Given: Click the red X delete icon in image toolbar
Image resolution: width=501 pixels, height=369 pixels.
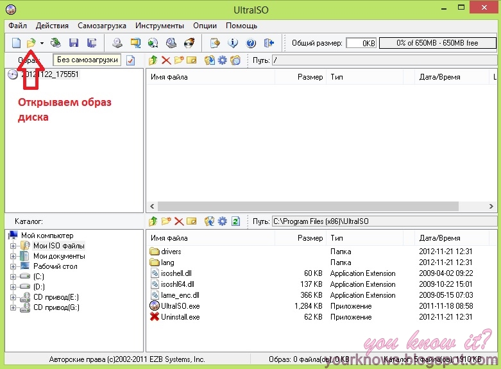Looking at the screenshot, I should (x=166, y=60).
